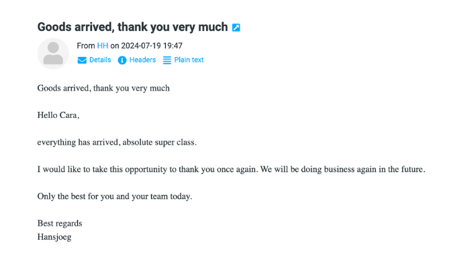Click the 'Best regards' closing
470x268 pixels.
click(x=60, y=223)
